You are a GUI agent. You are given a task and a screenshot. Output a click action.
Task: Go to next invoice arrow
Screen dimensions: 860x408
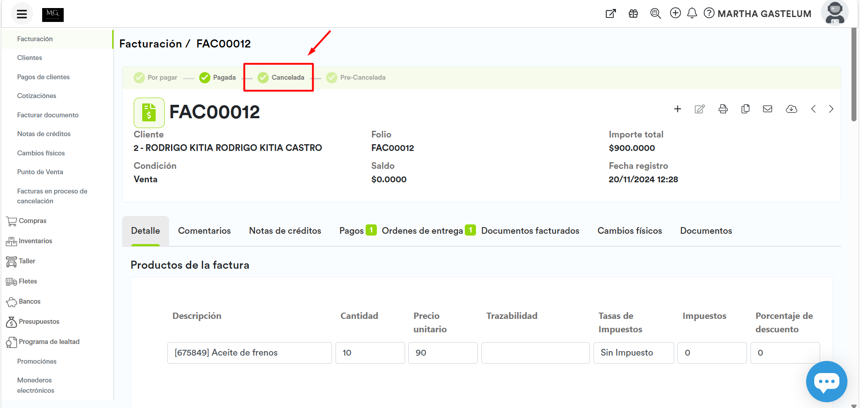pyautogui.click(x=831, y=109)
